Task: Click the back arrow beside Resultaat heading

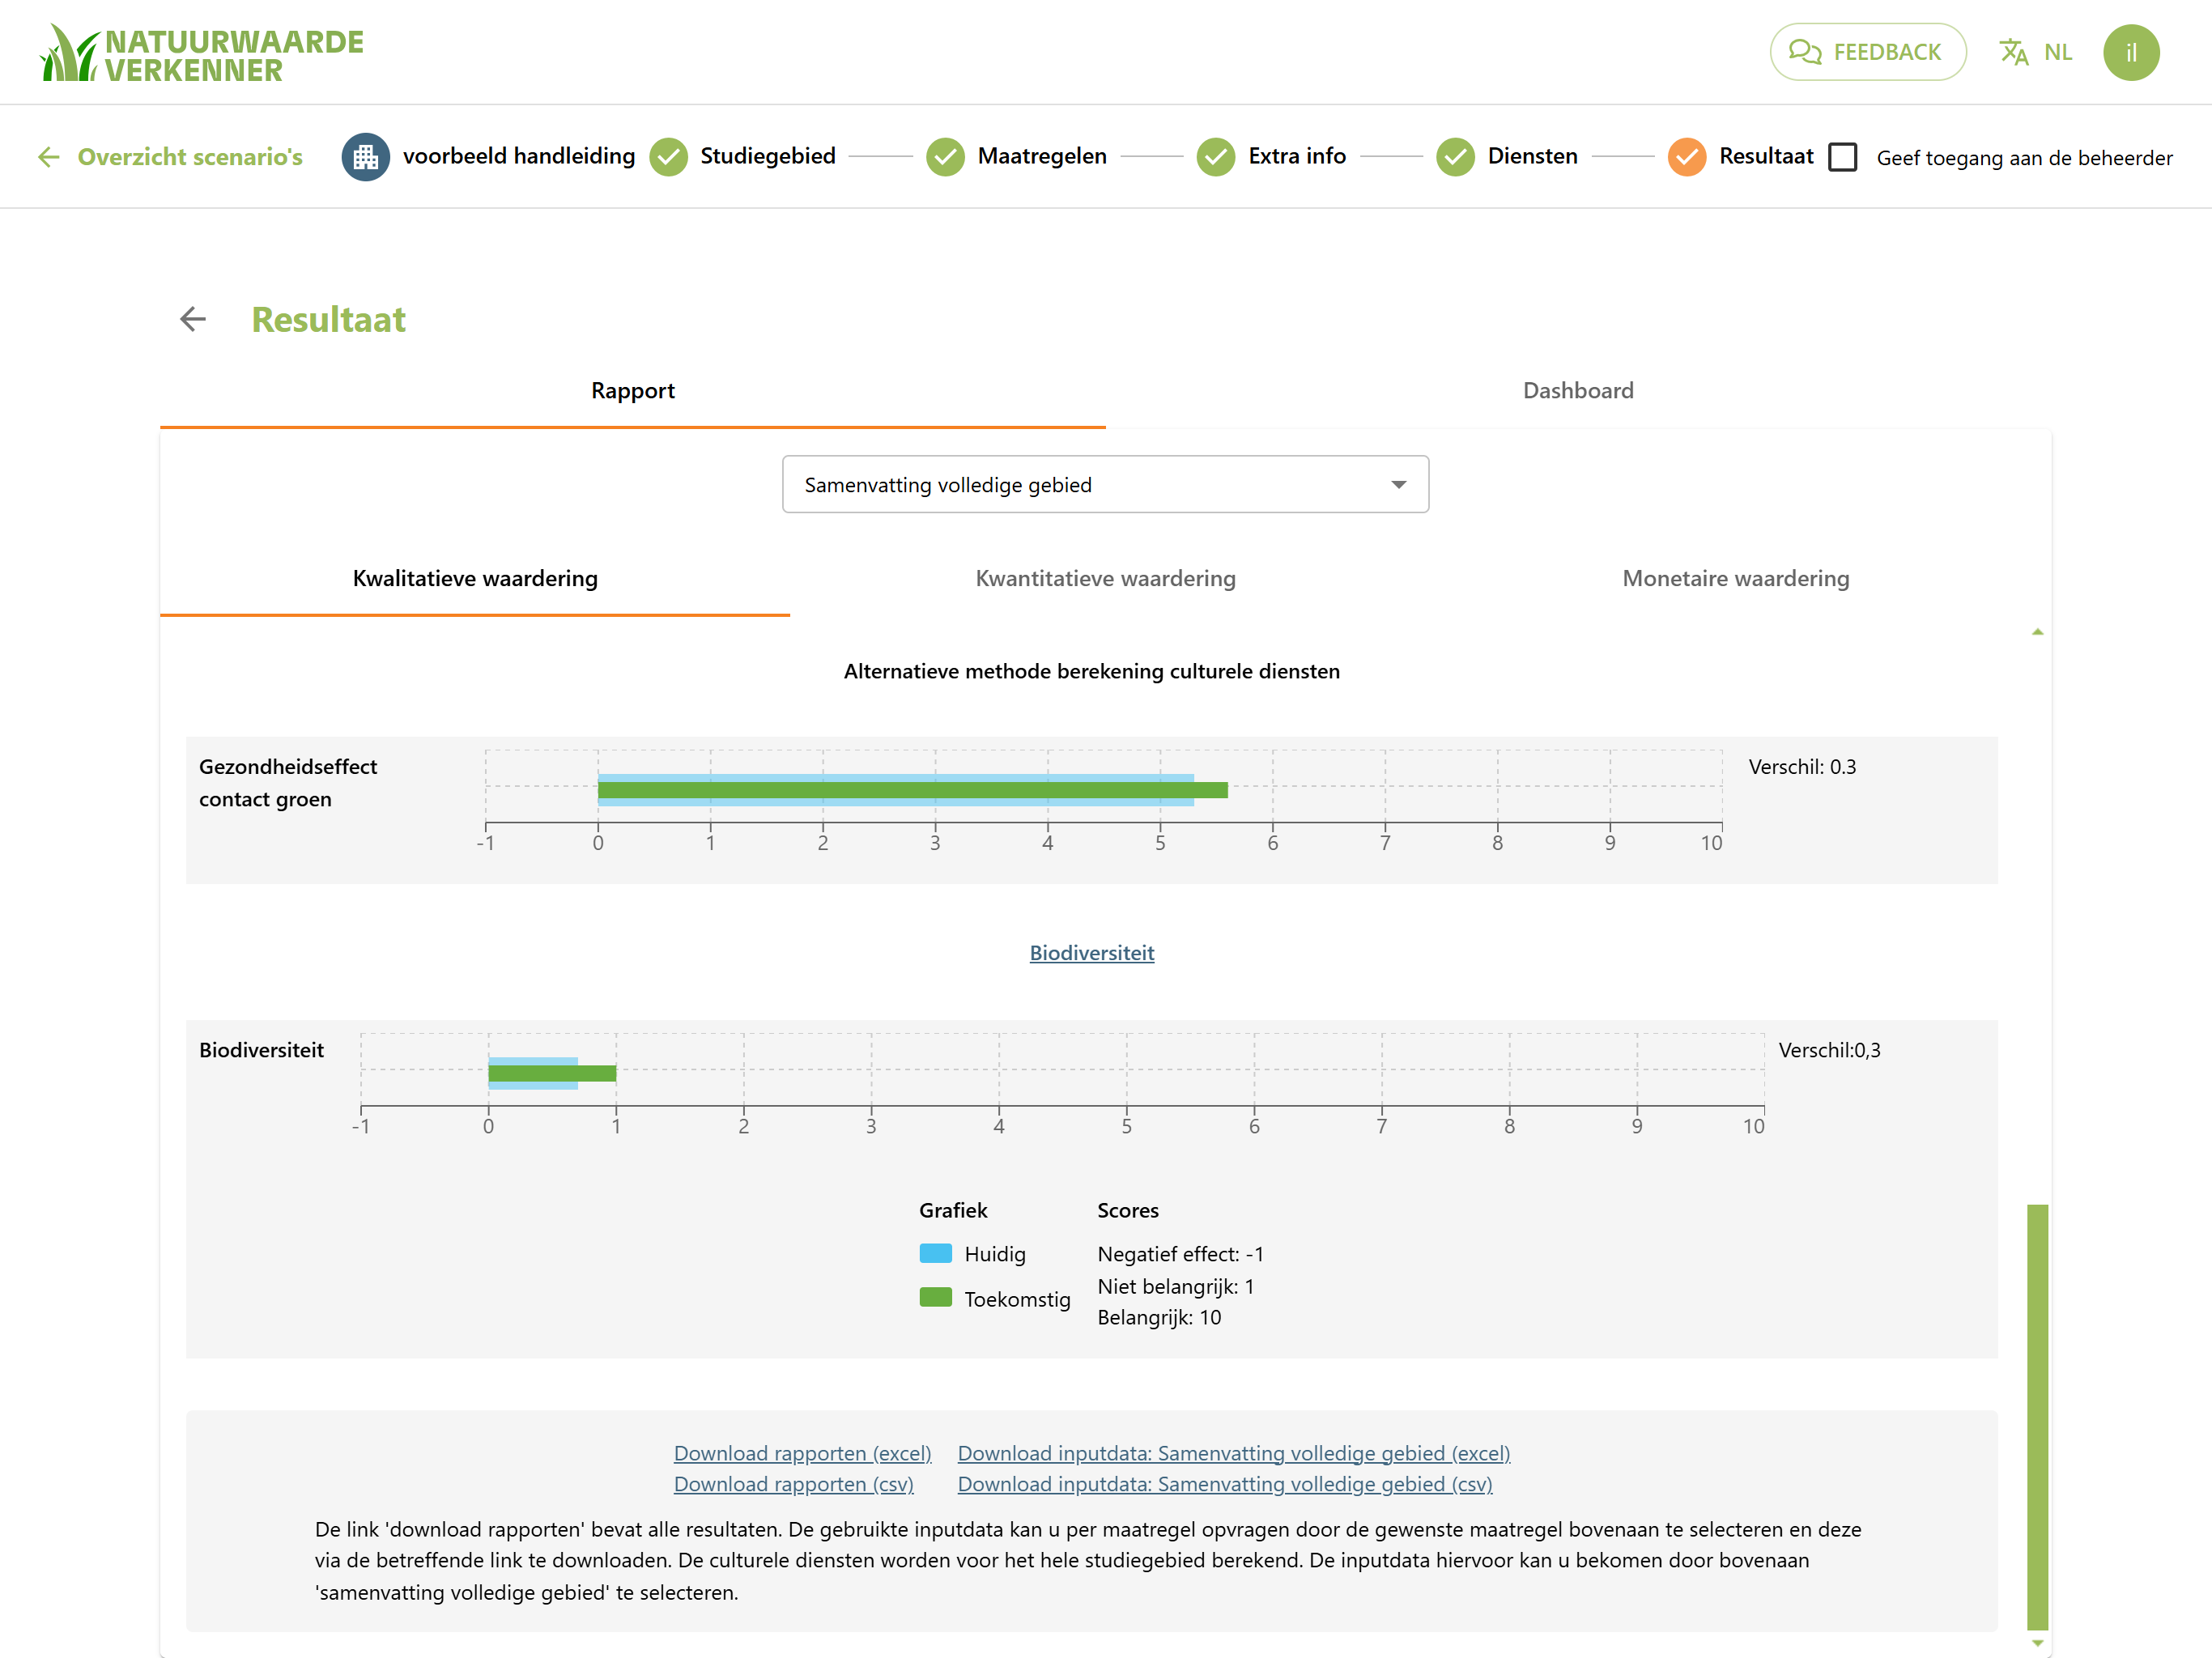Action: (193, 319)
